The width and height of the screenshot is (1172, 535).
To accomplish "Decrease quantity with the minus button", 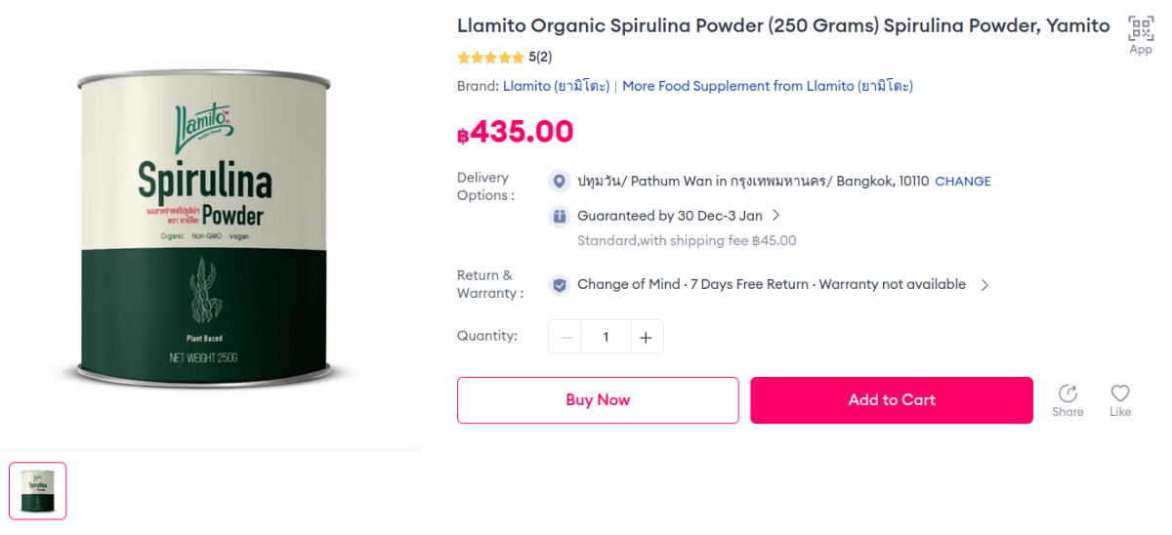I will [565, 337].
